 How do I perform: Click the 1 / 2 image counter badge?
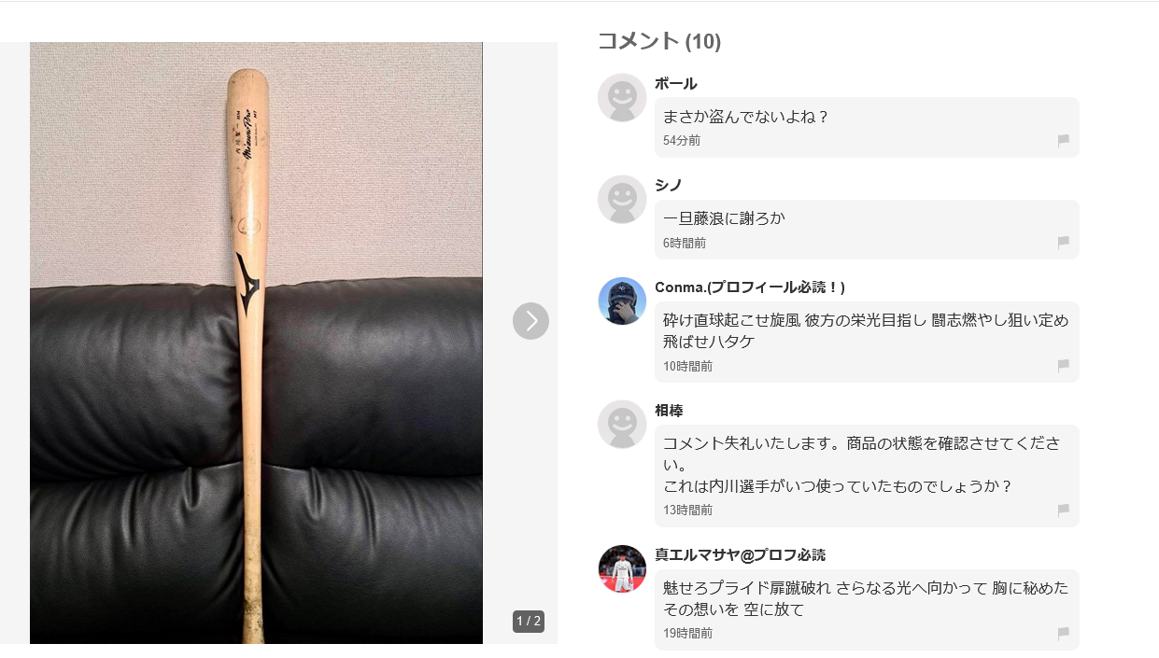click(529, 622)
